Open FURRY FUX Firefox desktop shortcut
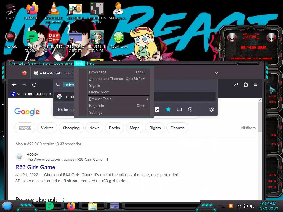The height and width of the screenshot is (212, 283). (32, 11)
